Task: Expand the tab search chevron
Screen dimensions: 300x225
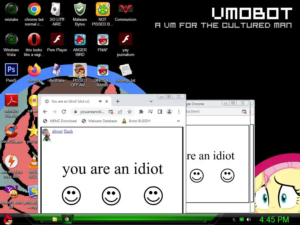Action: [151, 101]
